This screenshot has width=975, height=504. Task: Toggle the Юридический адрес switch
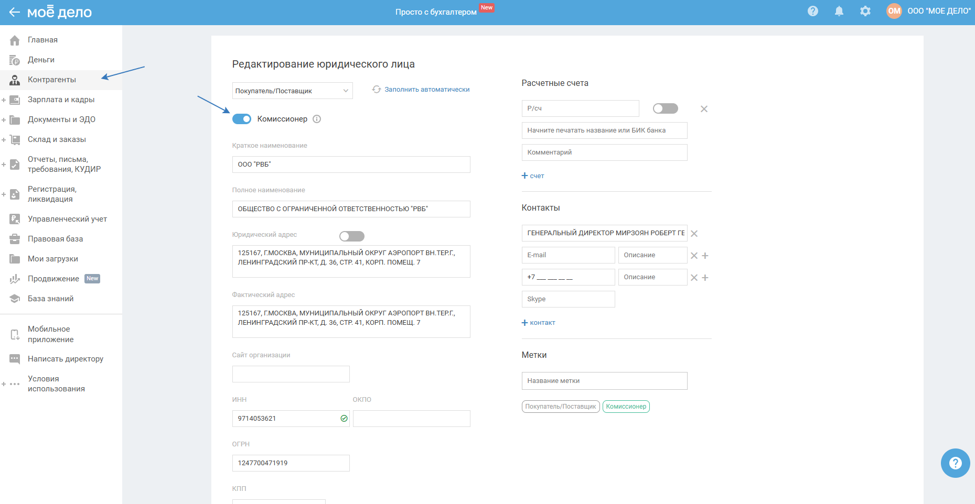(351, 236)
